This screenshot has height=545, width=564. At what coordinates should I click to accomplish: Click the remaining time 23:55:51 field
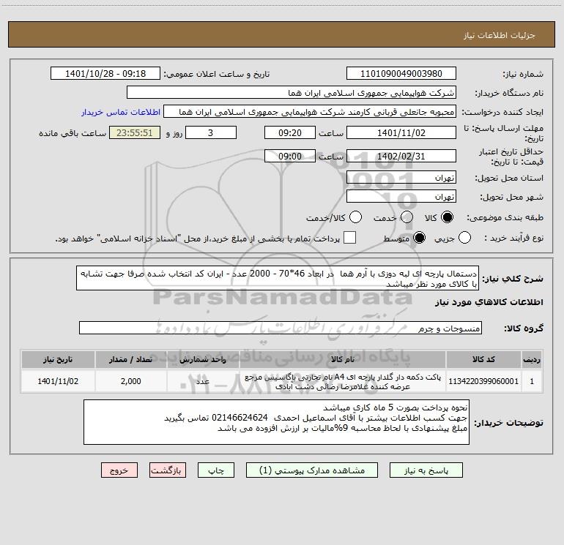[135, 132]
